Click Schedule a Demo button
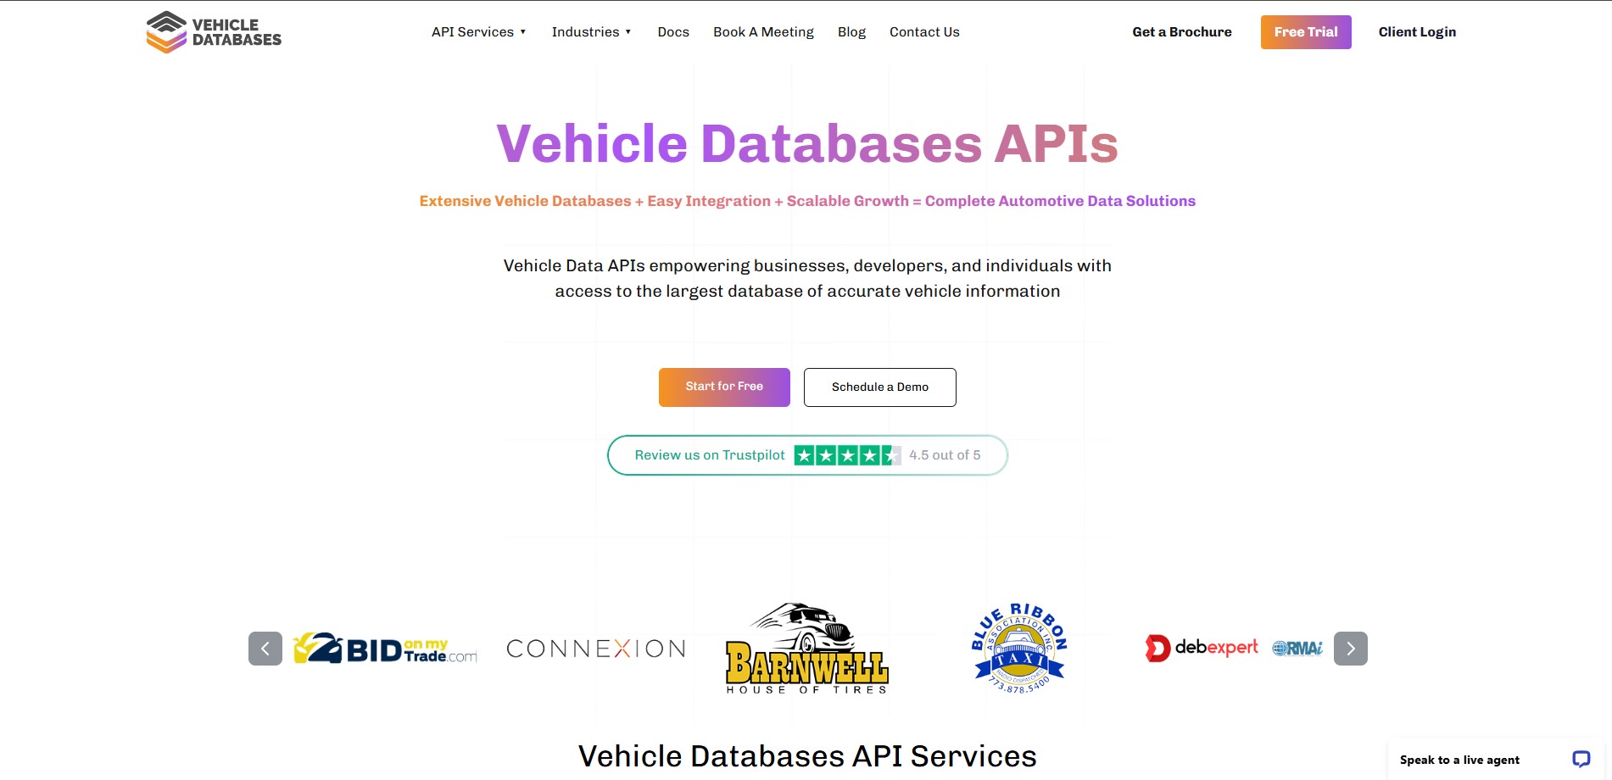Screen dimensions: 1612x780 click(x=879, y=387)
